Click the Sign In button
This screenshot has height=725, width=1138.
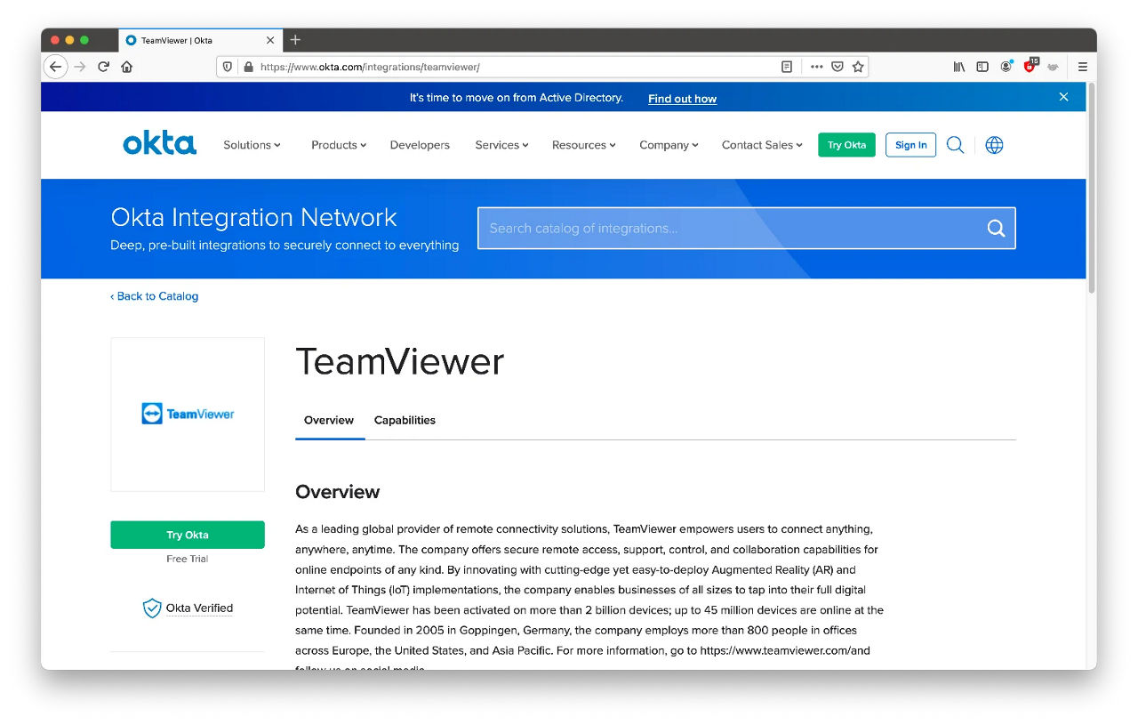tap(910, 145)
